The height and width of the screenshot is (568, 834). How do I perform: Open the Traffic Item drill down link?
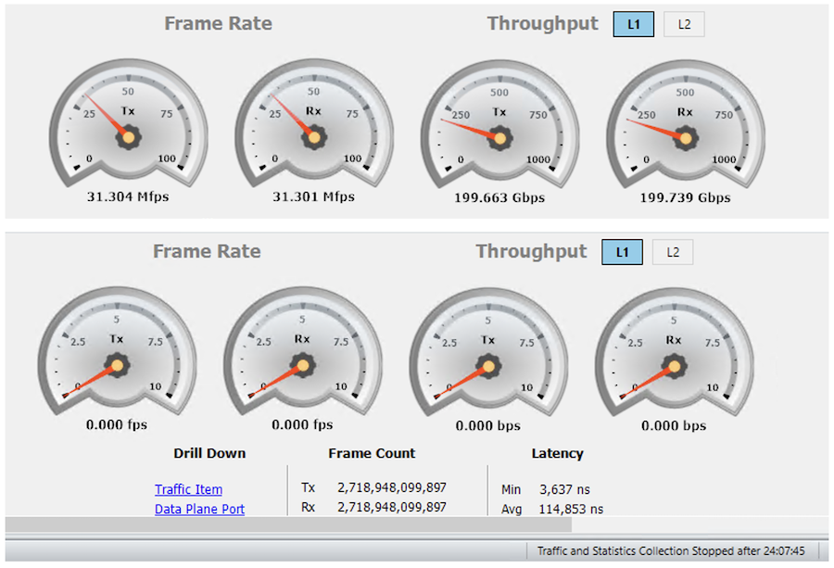pyautogui.click(x=188, y=489)
